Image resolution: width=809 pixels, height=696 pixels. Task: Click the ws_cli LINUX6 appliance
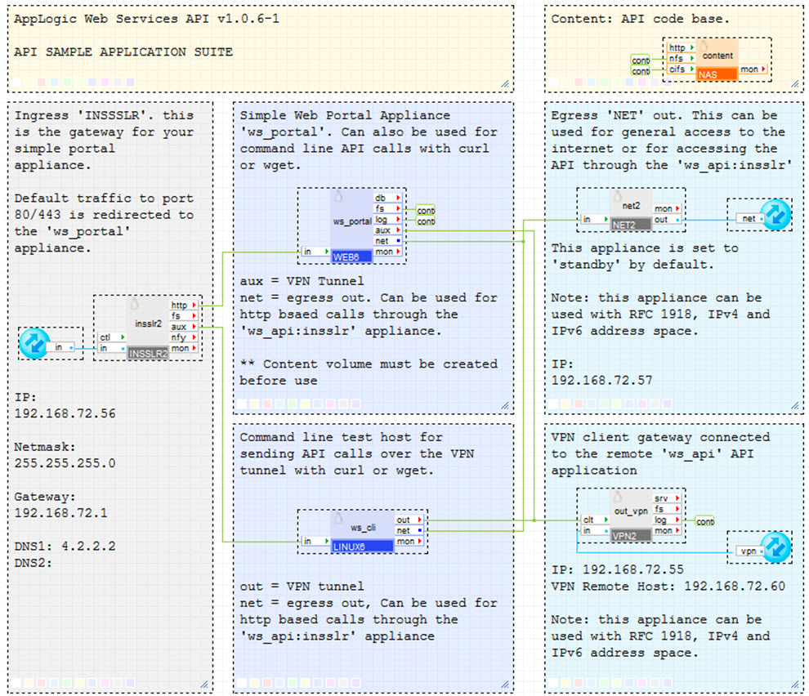click(x=362, y=529)
